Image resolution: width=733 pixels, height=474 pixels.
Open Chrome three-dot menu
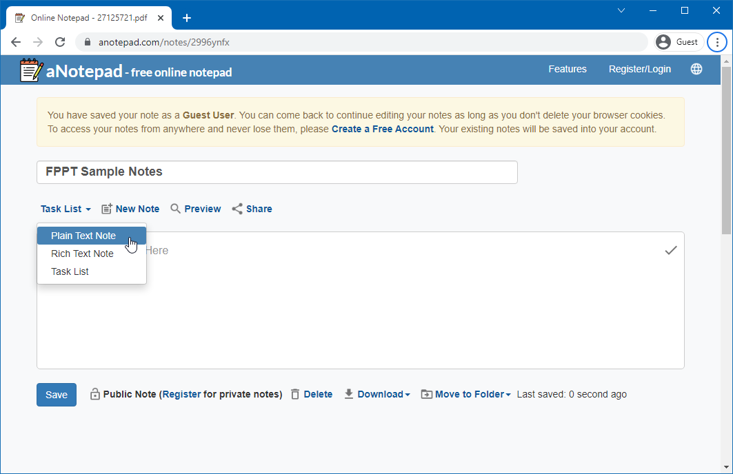(717, 42)
